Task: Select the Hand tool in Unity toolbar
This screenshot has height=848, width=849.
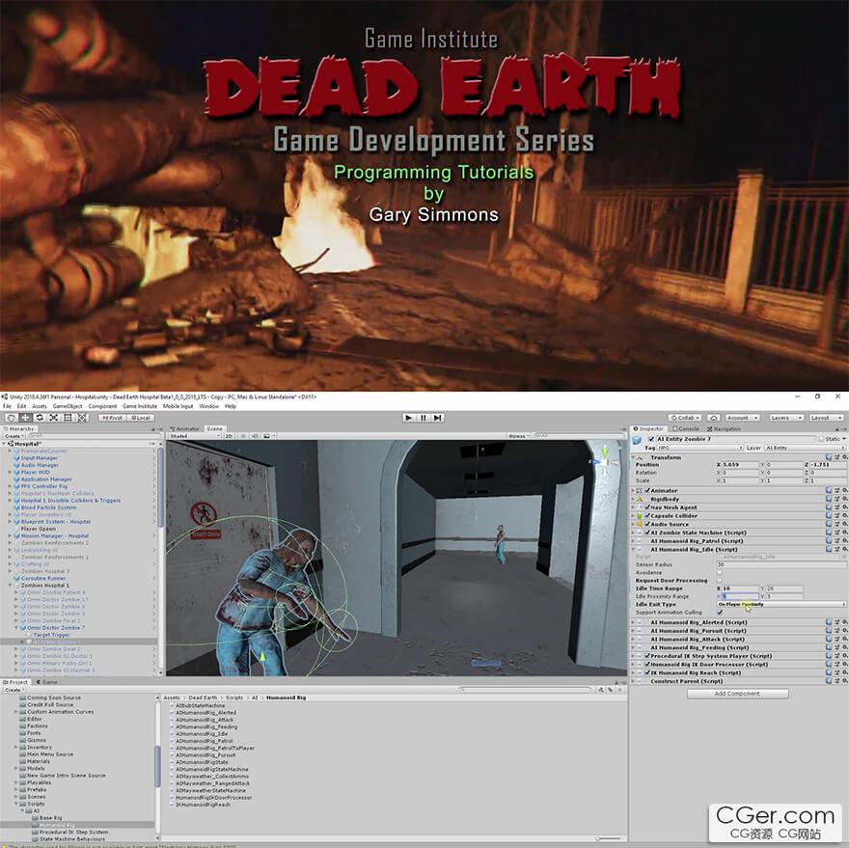Action: (12, 418)
